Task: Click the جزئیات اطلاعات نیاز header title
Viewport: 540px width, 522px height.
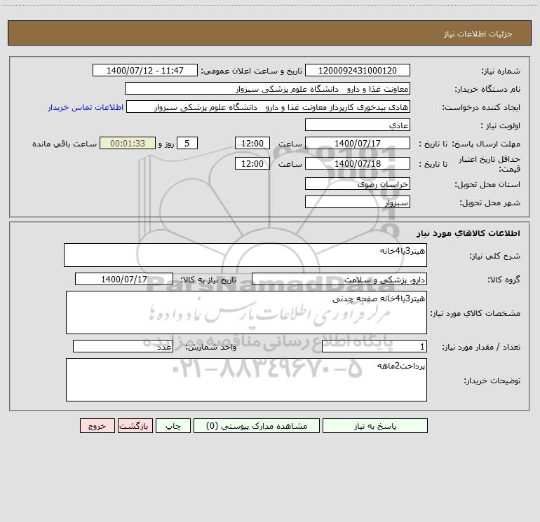Action: 478,34
